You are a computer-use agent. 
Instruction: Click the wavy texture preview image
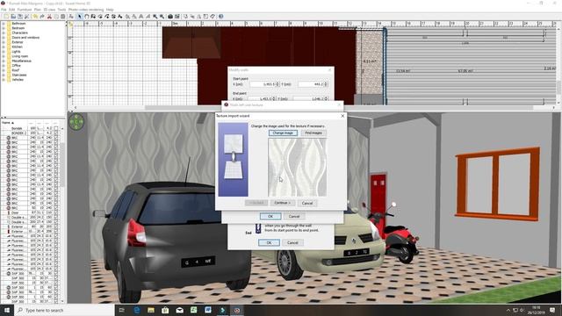[x=297, y=168]
